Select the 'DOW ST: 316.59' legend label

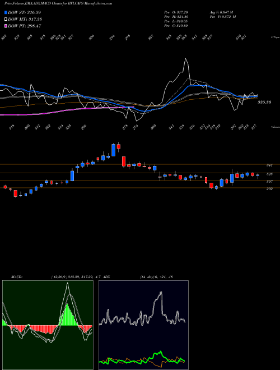point(25,12)
